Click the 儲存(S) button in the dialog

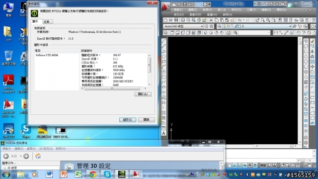point(128,120)
